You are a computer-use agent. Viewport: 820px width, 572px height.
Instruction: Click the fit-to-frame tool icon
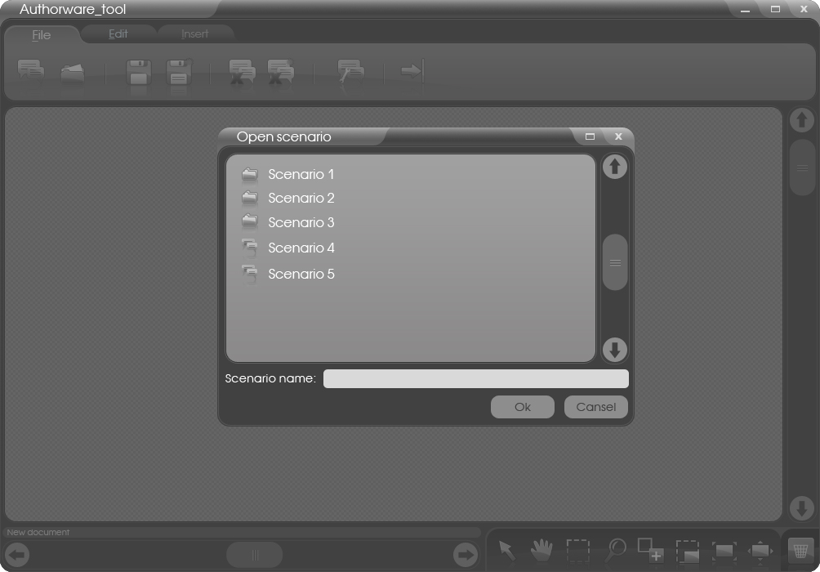(x=724, y=552)
